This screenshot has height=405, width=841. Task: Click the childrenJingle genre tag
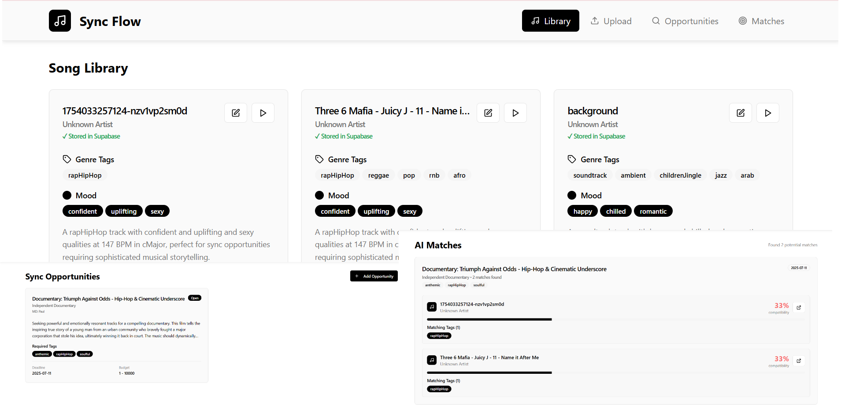pyautogui.click(x=680, y=175)
